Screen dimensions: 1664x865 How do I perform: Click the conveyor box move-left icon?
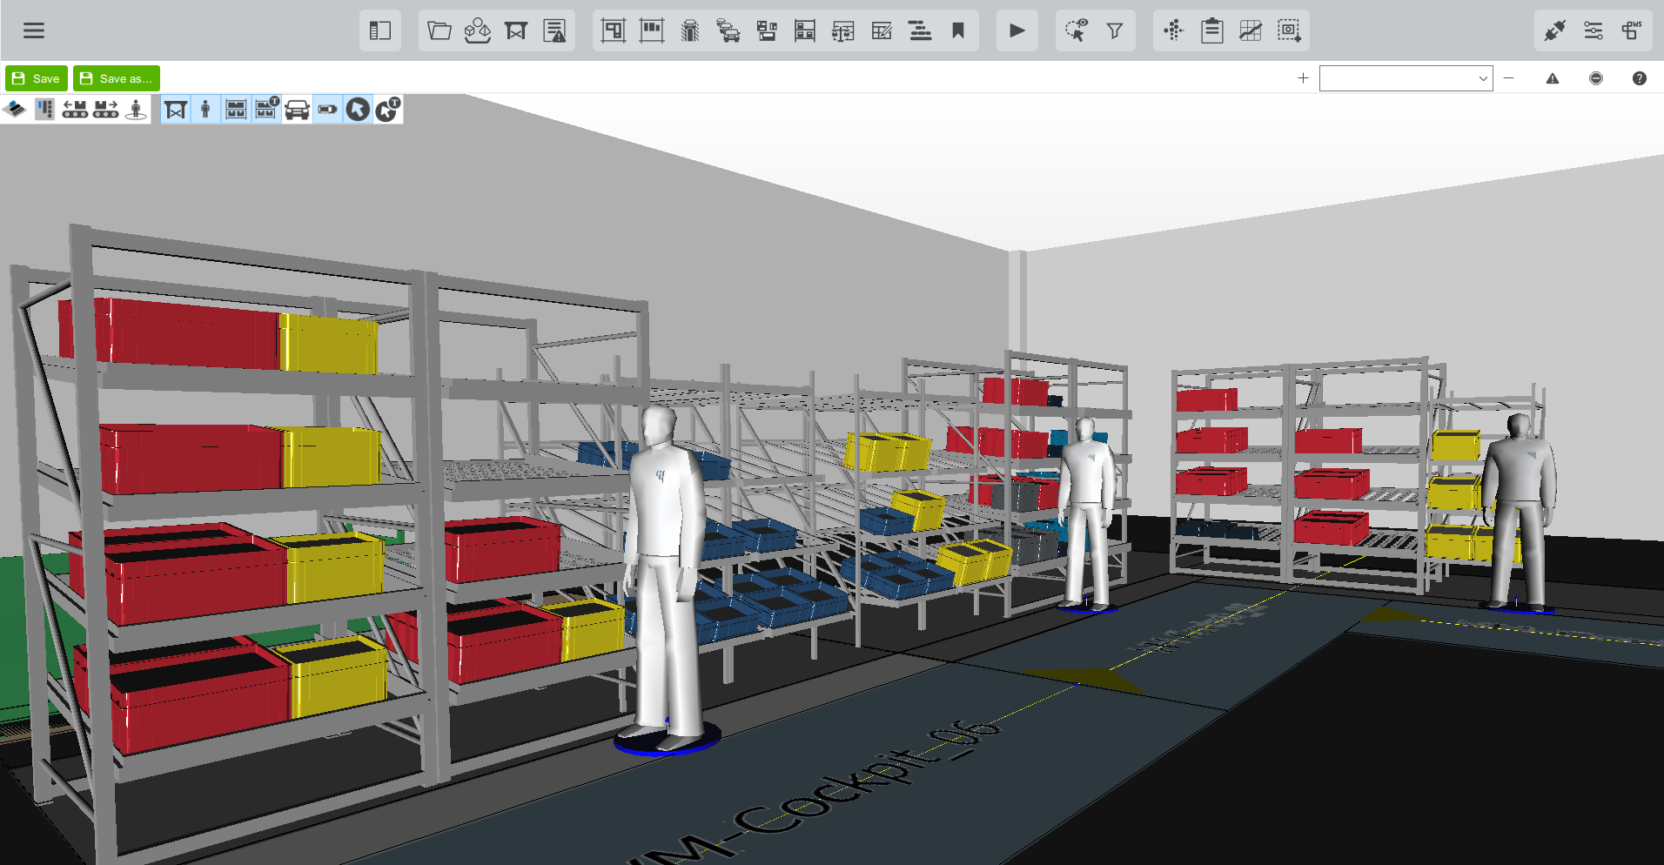tap(76, 109)
